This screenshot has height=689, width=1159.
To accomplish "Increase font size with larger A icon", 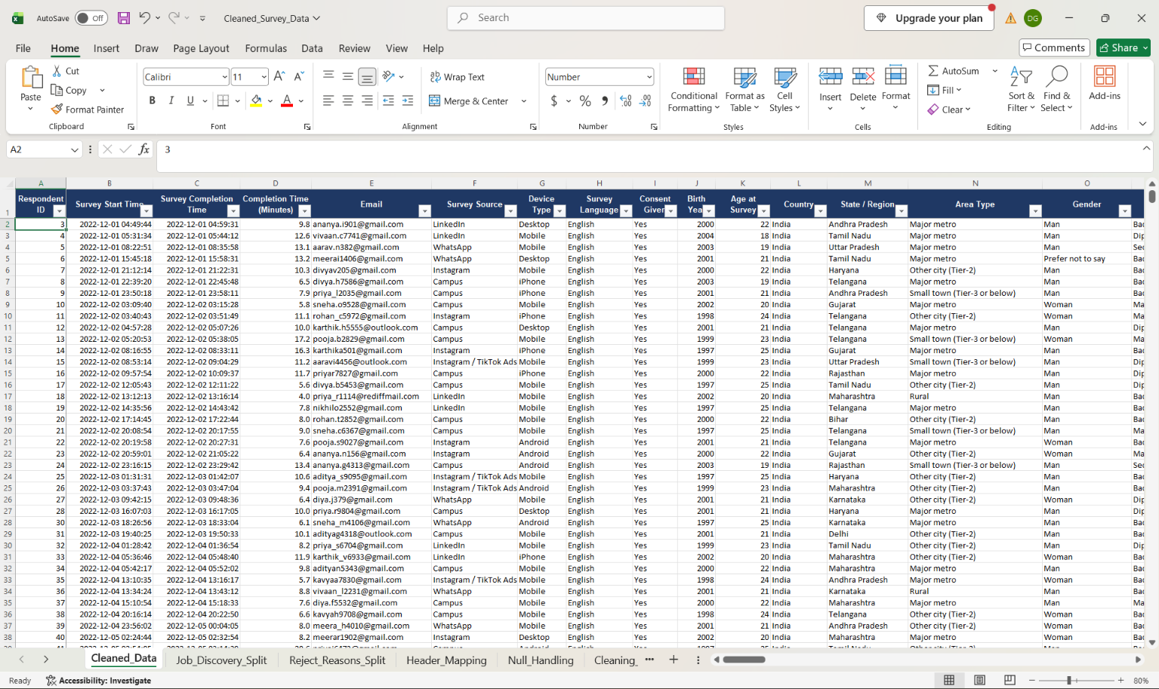I will pos(279,76).
